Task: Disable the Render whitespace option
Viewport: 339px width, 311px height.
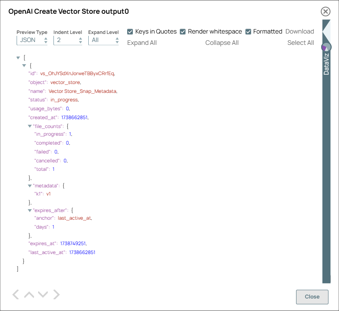Action: click(x=183, y=31)
